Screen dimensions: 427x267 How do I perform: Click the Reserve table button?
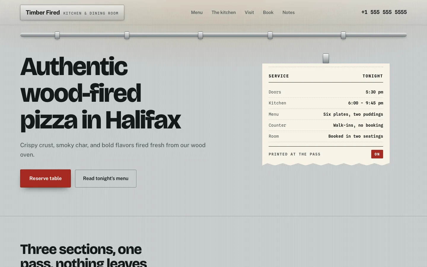coord(45,178)
